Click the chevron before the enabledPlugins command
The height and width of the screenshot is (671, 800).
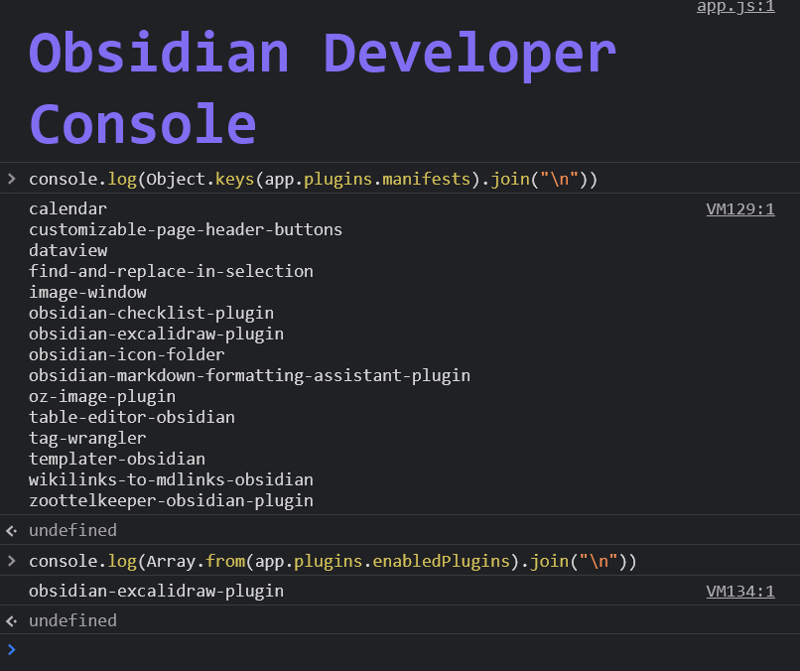click(x=10, y=561)
